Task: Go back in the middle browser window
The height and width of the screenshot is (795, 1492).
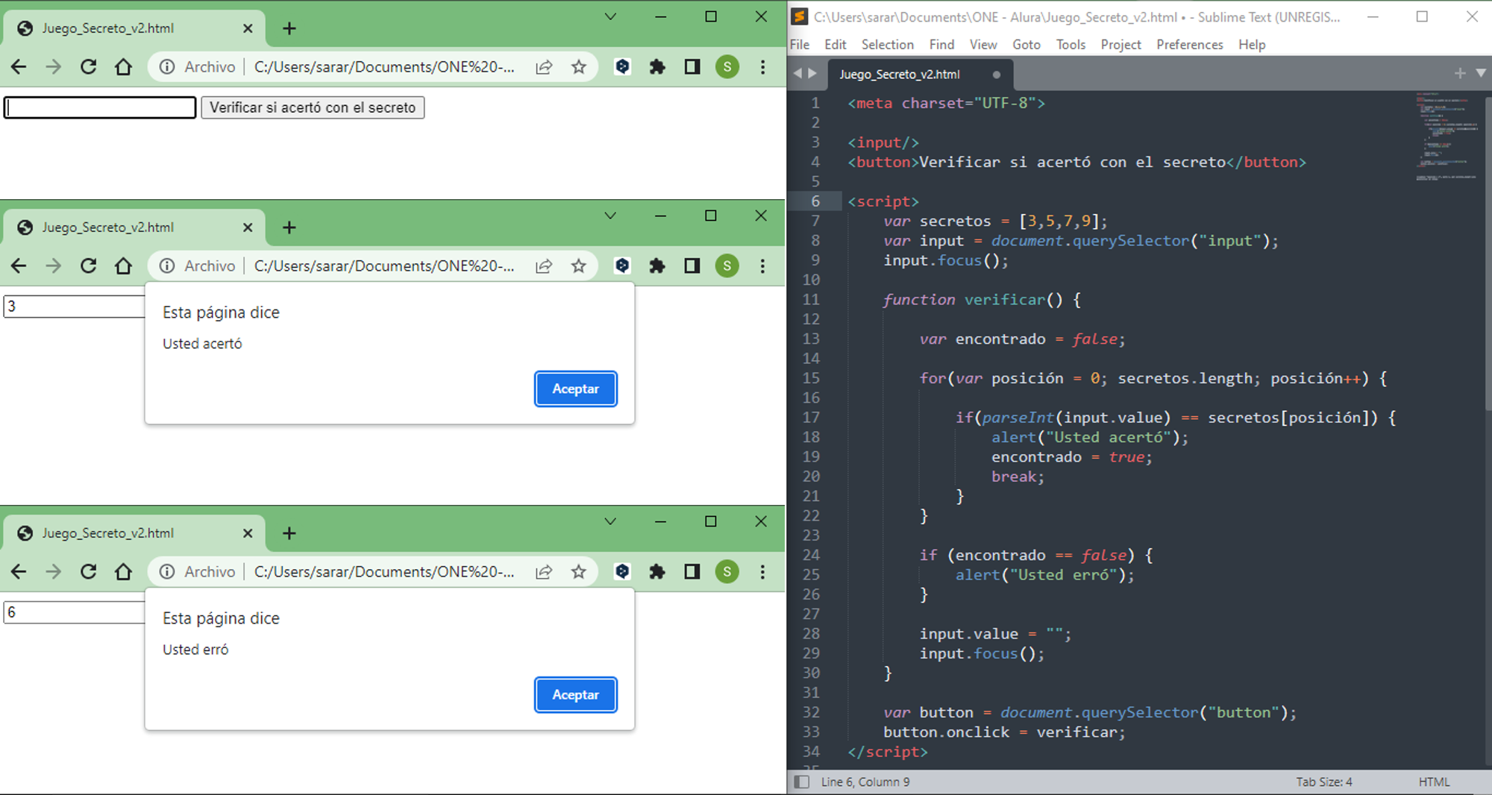Action: point(19,266)
